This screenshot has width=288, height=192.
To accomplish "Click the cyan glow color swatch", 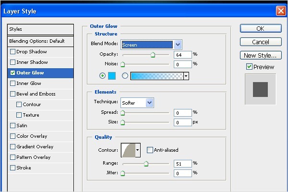I will 112,76.
